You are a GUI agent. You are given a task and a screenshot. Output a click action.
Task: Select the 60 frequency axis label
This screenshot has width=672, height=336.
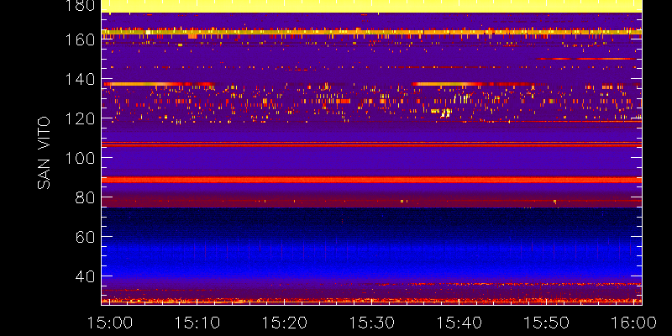point(85,237)
